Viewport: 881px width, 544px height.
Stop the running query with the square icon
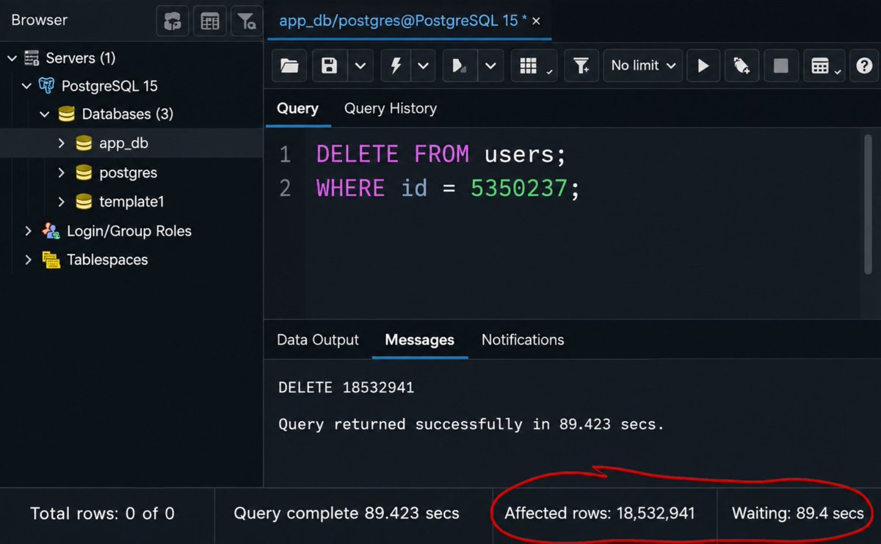[x=781, y=66]
